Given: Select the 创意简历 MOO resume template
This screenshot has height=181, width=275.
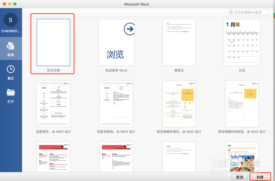Looking at the screenshot, I should tap(53, 104).
